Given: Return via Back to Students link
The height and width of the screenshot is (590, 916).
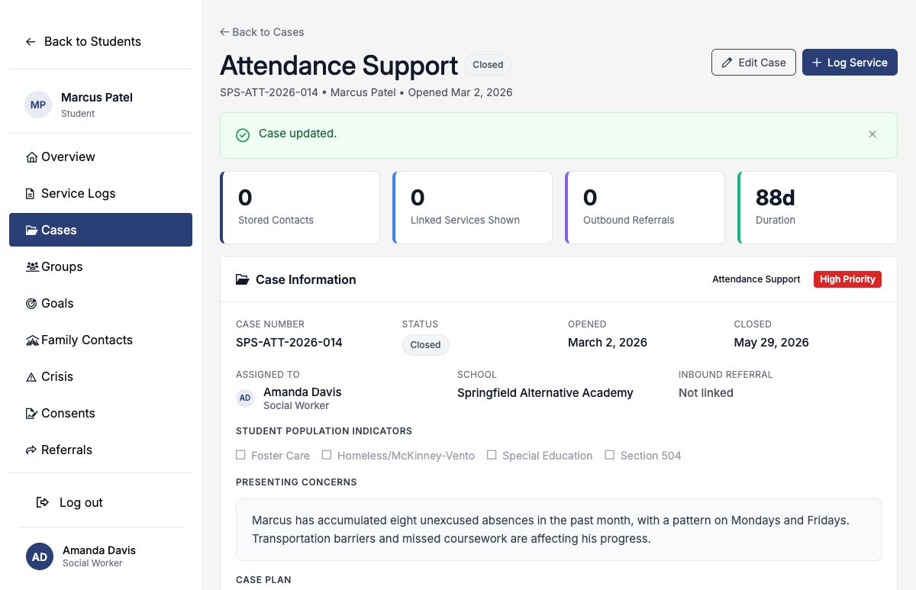Looking at the screenshot, I should (x=83, y=42).
